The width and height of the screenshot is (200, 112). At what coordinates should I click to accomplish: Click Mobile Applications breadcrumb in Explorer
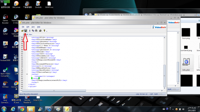(132, 15)
